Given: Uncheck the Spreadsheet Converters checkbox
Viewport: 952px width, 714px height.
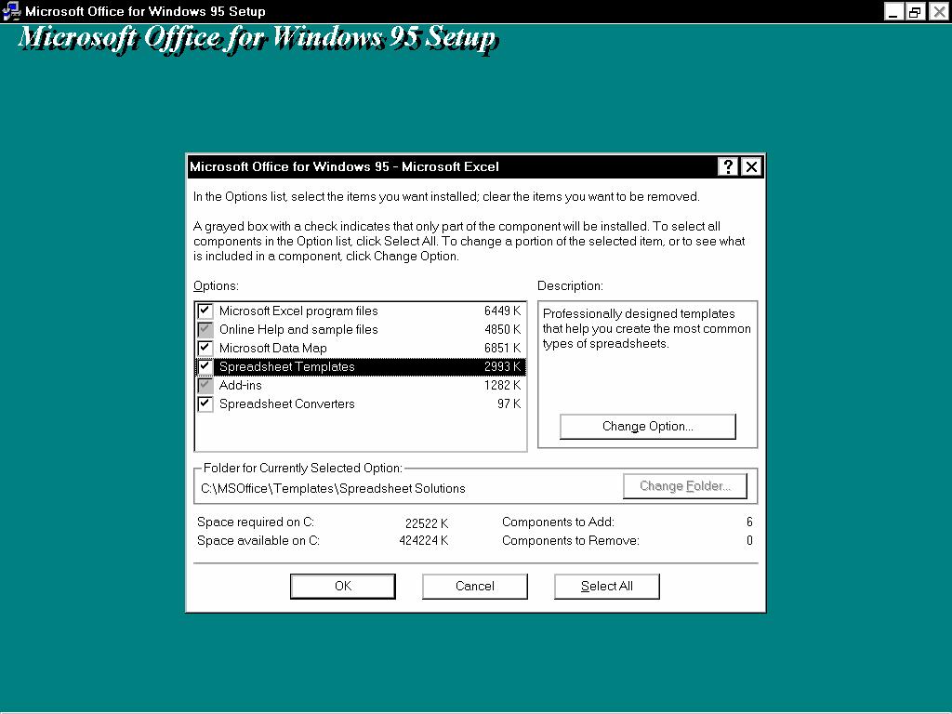Looking at the screenshot, I should pos(205,403).
